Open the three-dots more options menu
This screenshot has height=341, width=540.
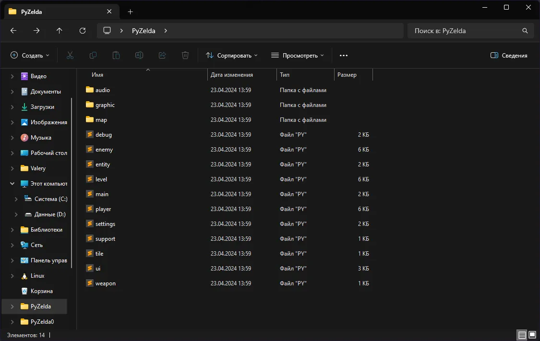click(x=344, y=56)
